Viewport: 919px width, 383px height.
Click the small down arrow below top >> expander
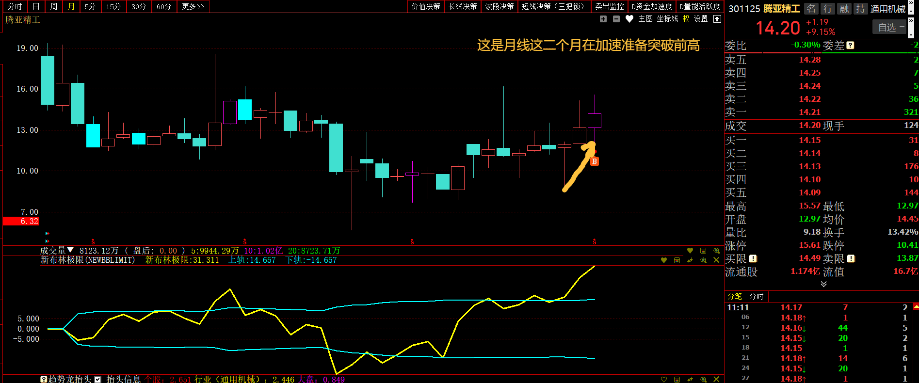click(x=911, y=12)
